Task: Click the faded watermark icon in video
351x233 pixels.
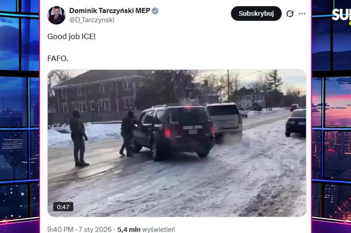Action: [x=288, y=164]
